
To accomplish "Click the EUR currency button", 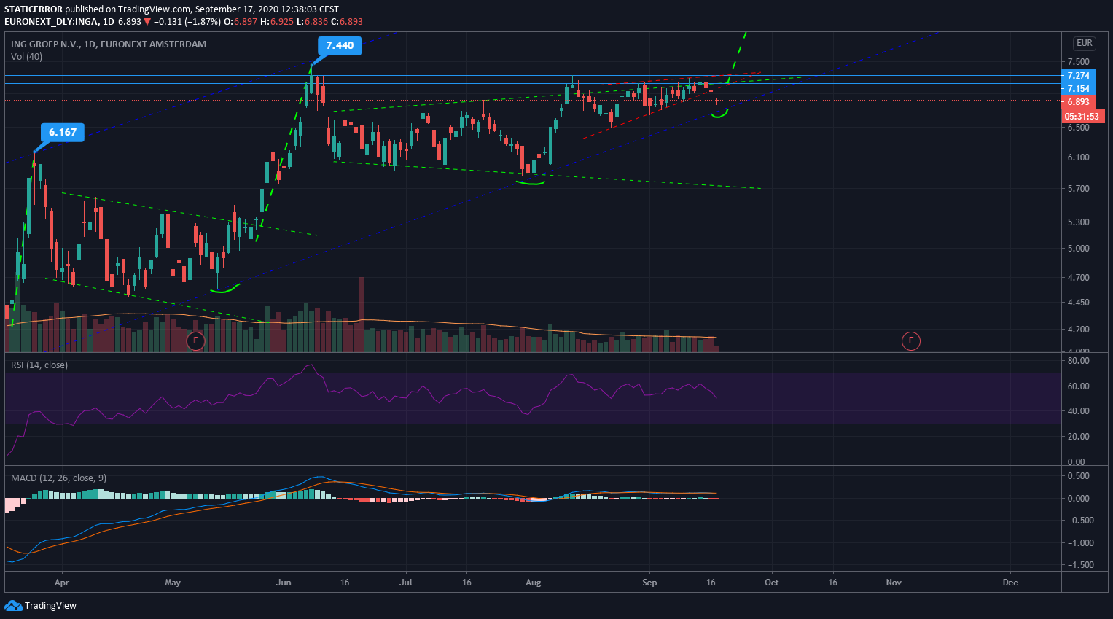I will pos(1084,43).
